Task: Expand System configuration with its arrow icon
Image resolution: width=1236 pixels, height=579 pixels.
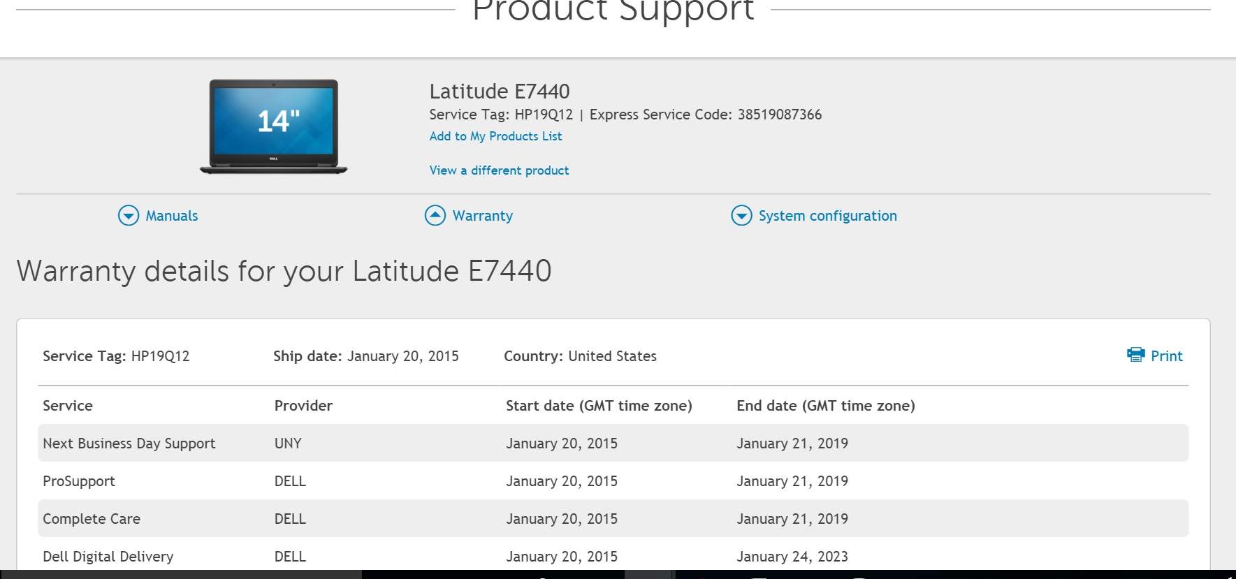Action: (741, 216)
